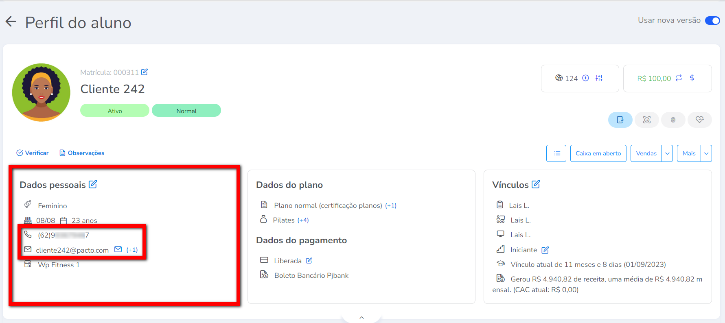Edit the Matrícula number
Image resolution: width=725 pixels, height=323 pixels.
(x=145, y=72)
